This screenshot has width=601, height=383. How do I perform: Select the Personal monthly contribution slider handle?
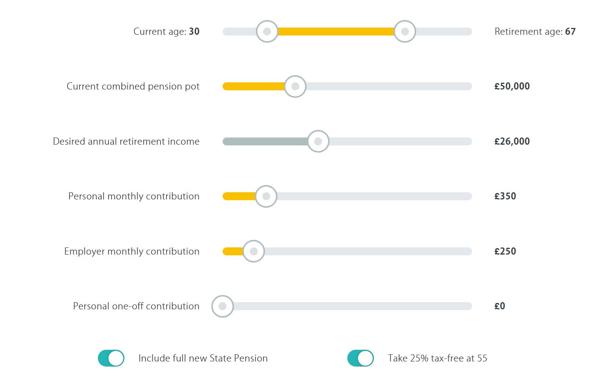(x=266, y=196)
